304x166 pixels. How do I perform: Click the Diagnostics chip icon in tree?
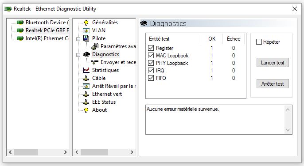pos(86,54)
